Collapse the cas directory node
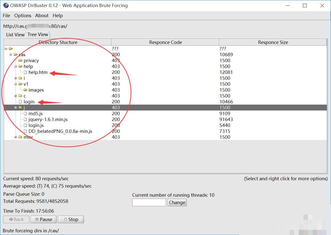Viewport: 331px width, 235px height. [11, 54]
